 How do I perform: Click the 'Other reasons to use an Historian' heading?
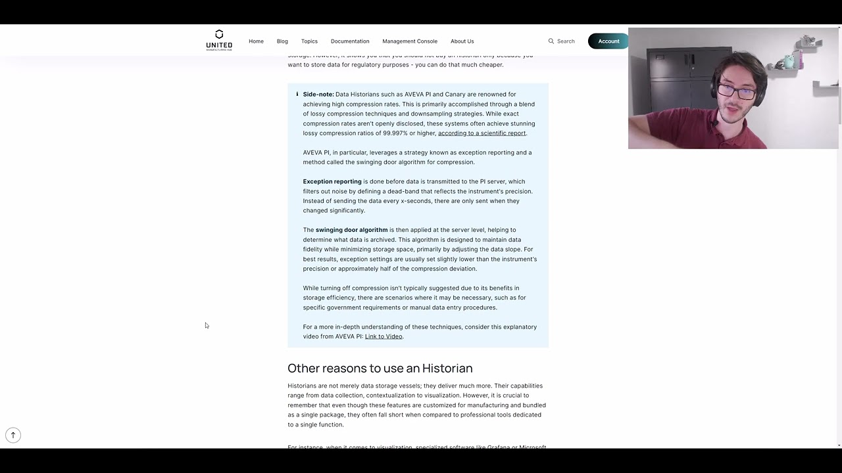(x=380, y=368)
